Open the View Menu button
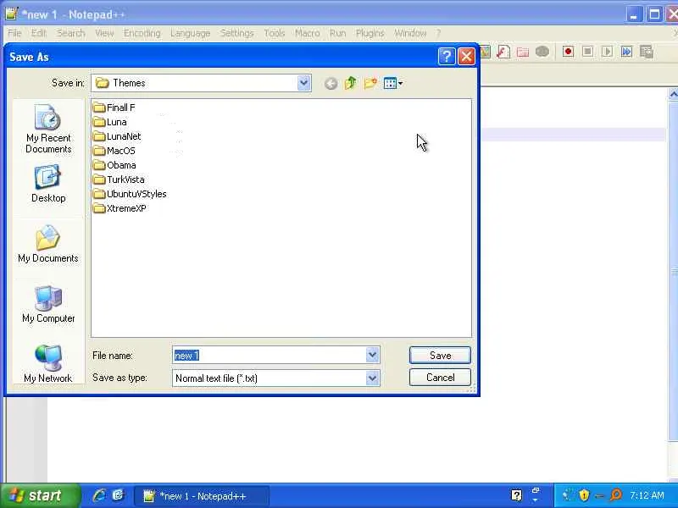678x508 pixels. 393,83
